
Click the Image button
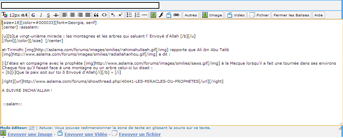point(212,15)
